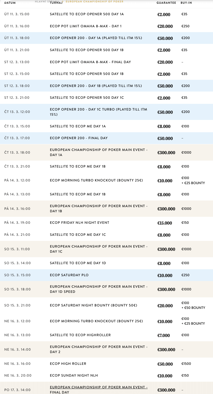Open Satellite to ECOP Highroller
Viewport: 213px width, 394px height.
80,335
